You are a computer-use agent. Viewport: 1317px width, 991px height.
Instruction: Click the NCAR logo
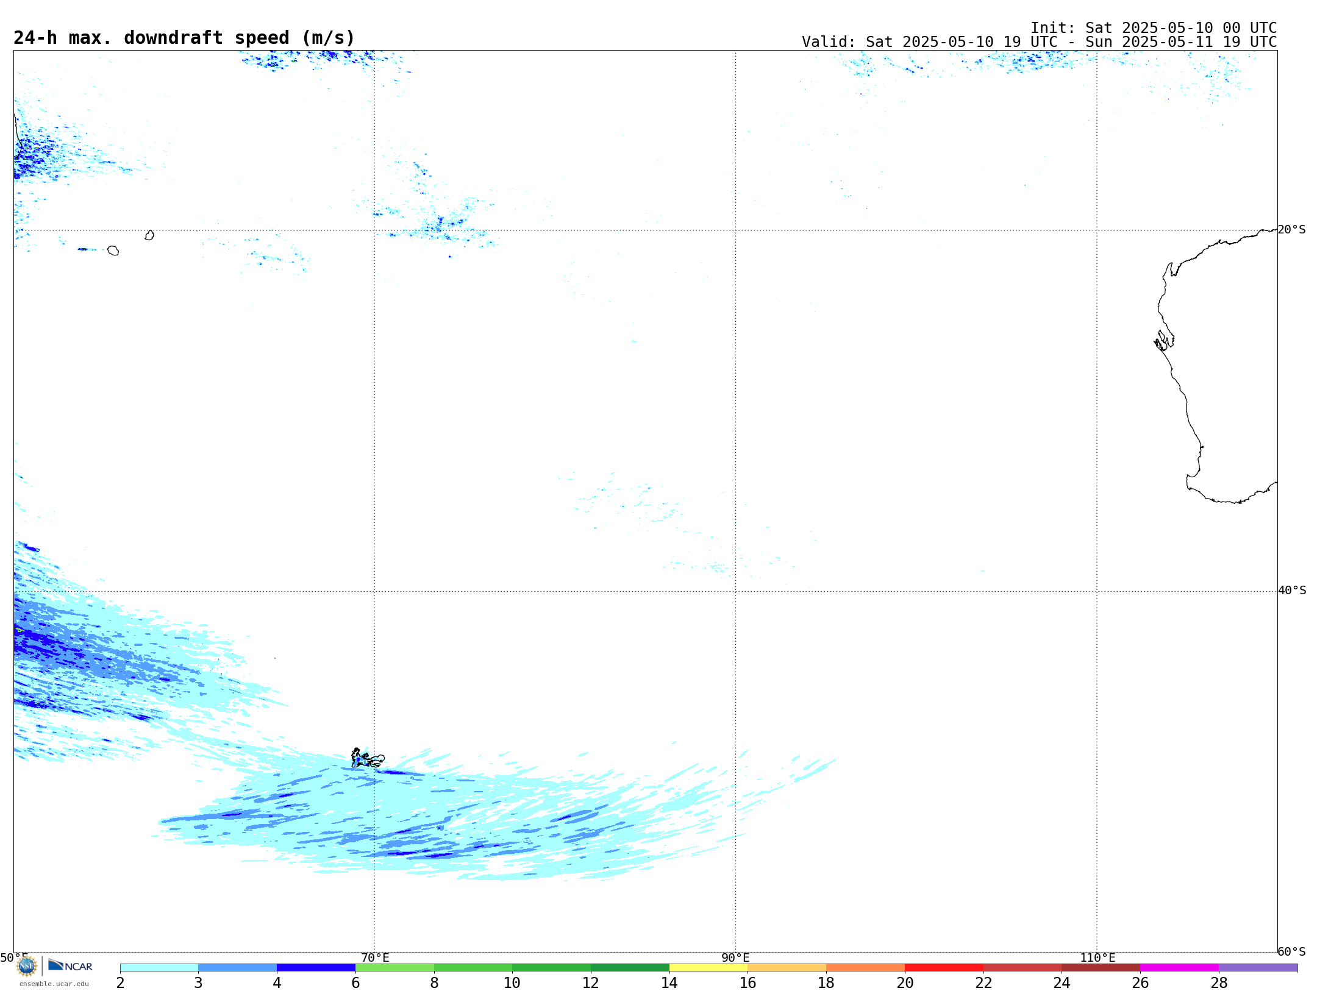click(70, 966)
